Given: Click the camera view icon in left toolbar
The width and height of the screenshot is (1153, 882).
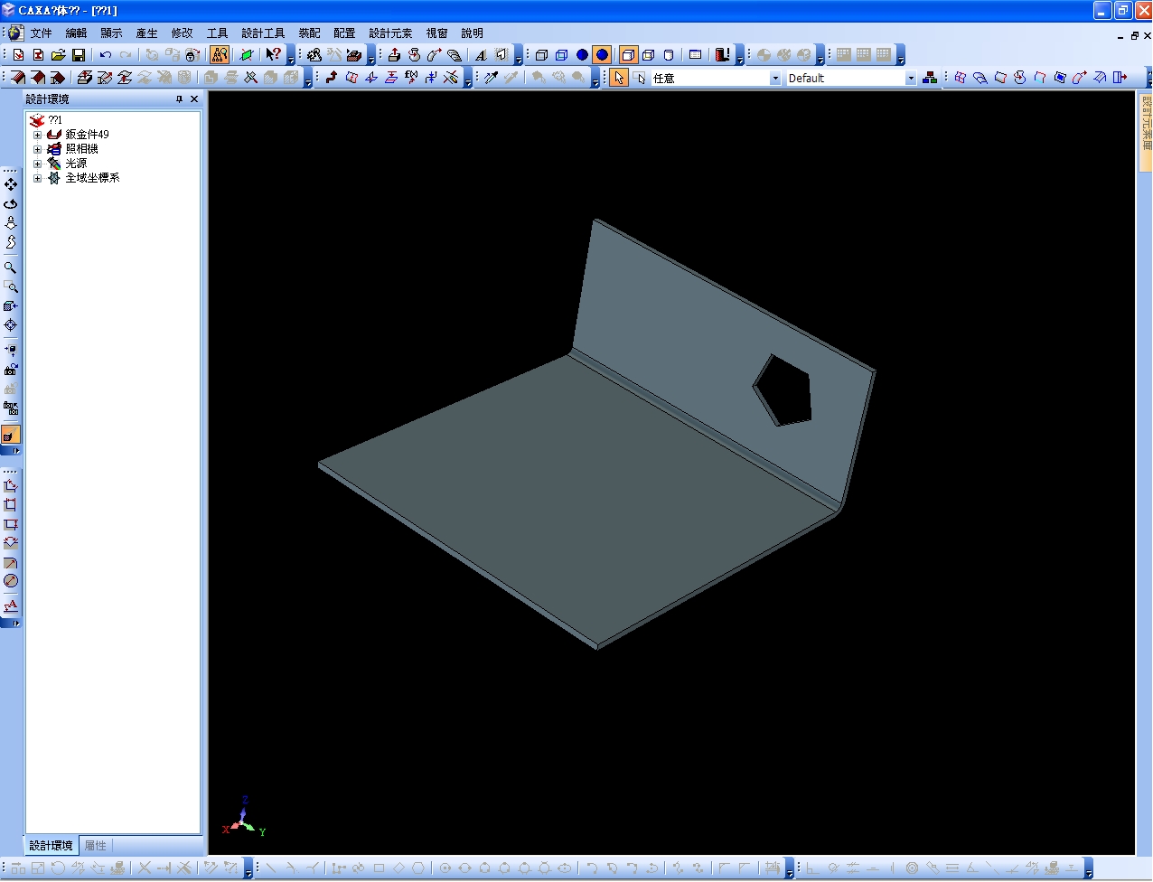Looking at the screenshot, I should pos(11,369).
